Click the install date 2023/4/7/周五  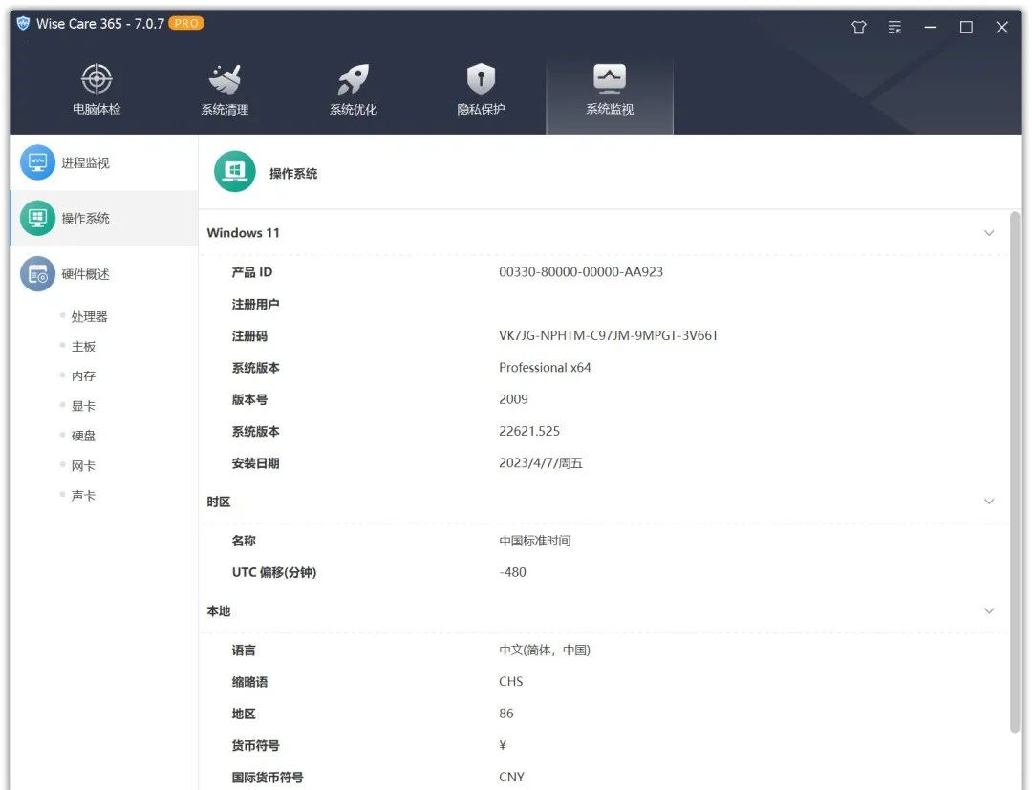coord(540,463)
